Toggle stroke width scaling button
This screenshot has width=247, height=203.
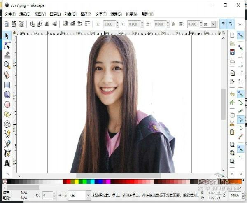[223, 24]
